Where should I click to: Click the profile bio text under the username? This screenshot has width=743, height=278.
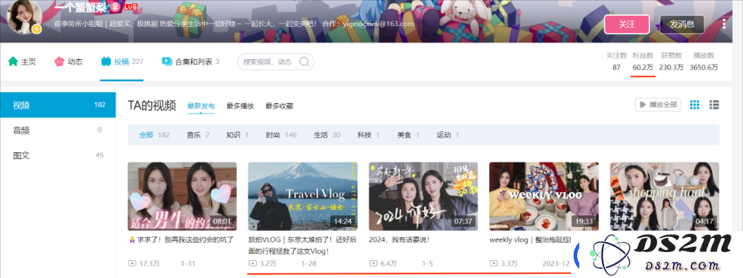point(234,23)
